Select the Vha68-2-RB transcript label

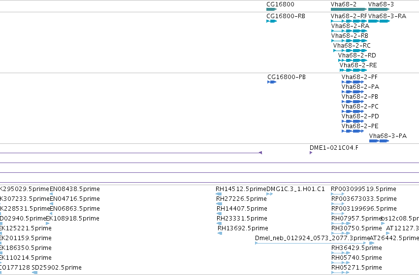coord(350,36)
